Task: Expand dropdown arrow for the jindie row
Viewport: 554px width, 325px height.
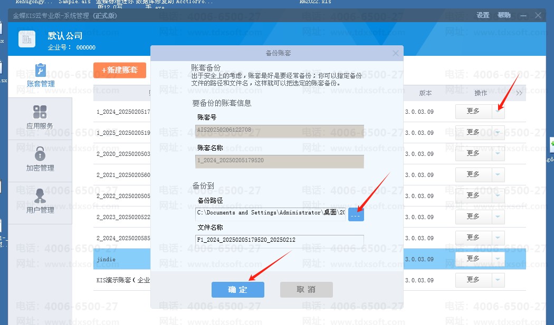Action: 498,259
